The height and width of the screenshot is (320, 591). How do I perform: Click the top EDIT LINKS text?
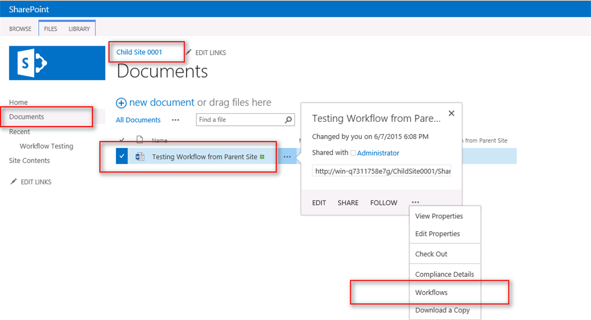coord(210,53)
